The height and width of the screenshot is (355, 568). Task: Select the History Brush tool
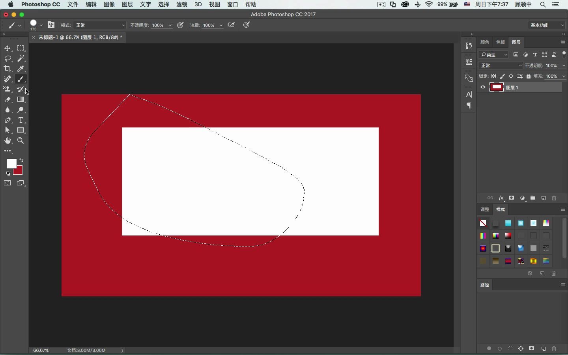[x=21, y=89]
